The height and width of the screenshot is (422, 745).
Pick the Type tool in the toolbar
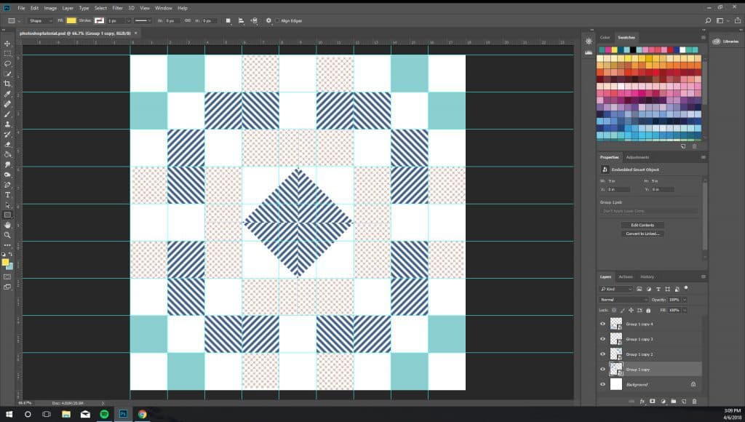(x=7, y=195)
